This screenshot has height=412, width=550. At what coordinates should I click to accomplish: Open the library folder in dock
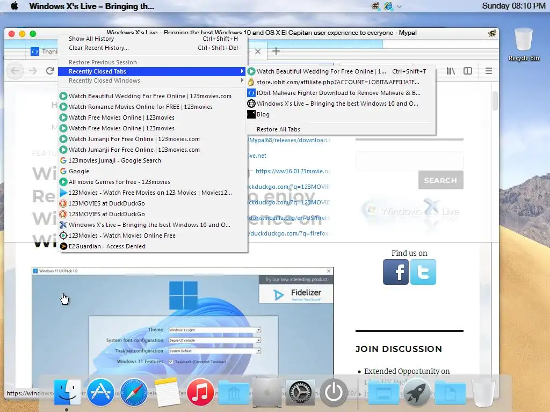coord(234,392)
